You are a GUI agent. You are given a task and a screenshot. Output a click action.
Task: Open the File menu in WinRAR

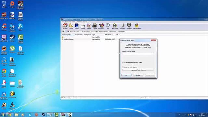point(63,22)
